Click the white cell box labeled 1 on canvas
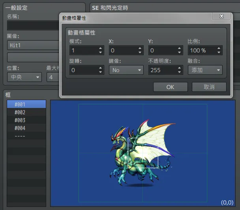 (x=143, y=153)
